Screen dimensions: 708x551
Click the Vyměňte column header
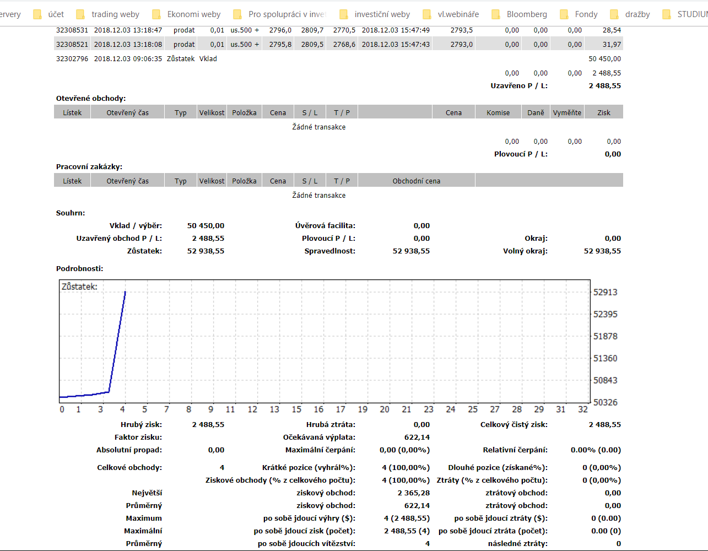click(x=567, y=112)
